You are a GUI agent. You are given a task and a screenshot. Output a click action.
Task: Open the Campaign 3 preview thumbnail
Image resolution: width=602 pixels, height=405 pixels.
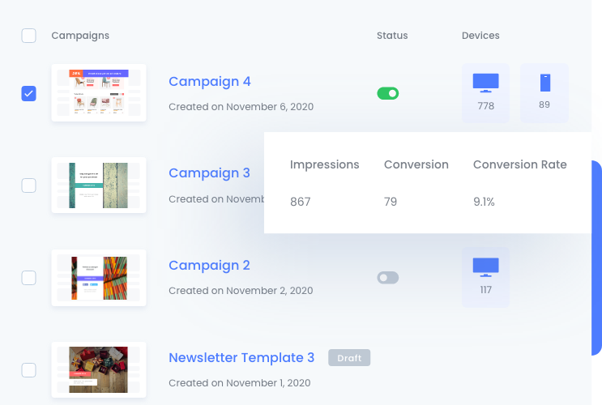point(99,185)
